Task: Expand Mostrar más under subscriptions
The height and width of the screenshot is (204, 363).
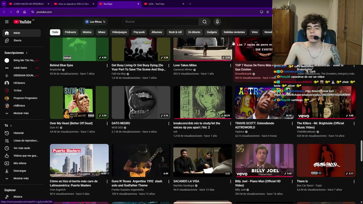Action: (22, 113)
